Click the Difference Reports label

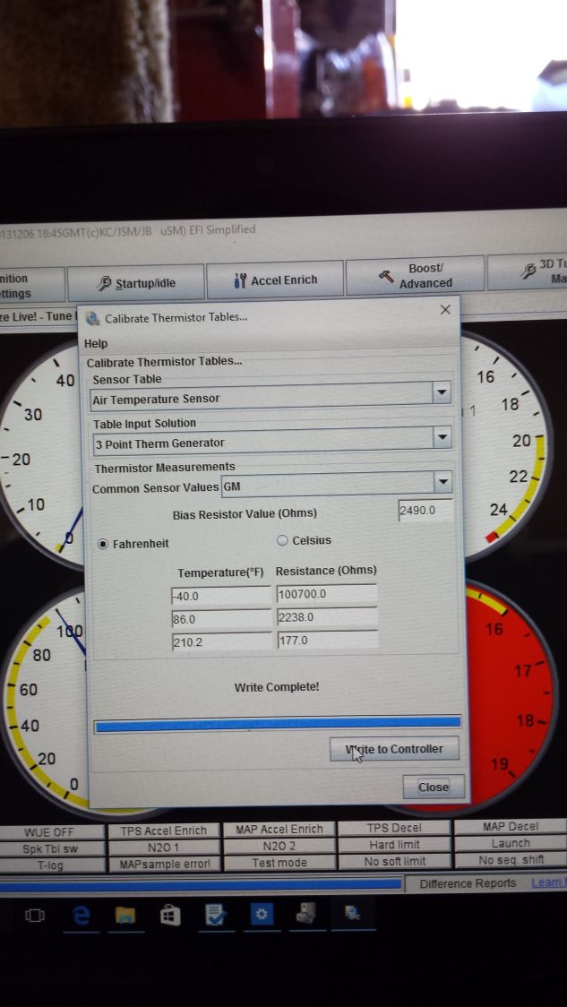(x=468, y=883)
